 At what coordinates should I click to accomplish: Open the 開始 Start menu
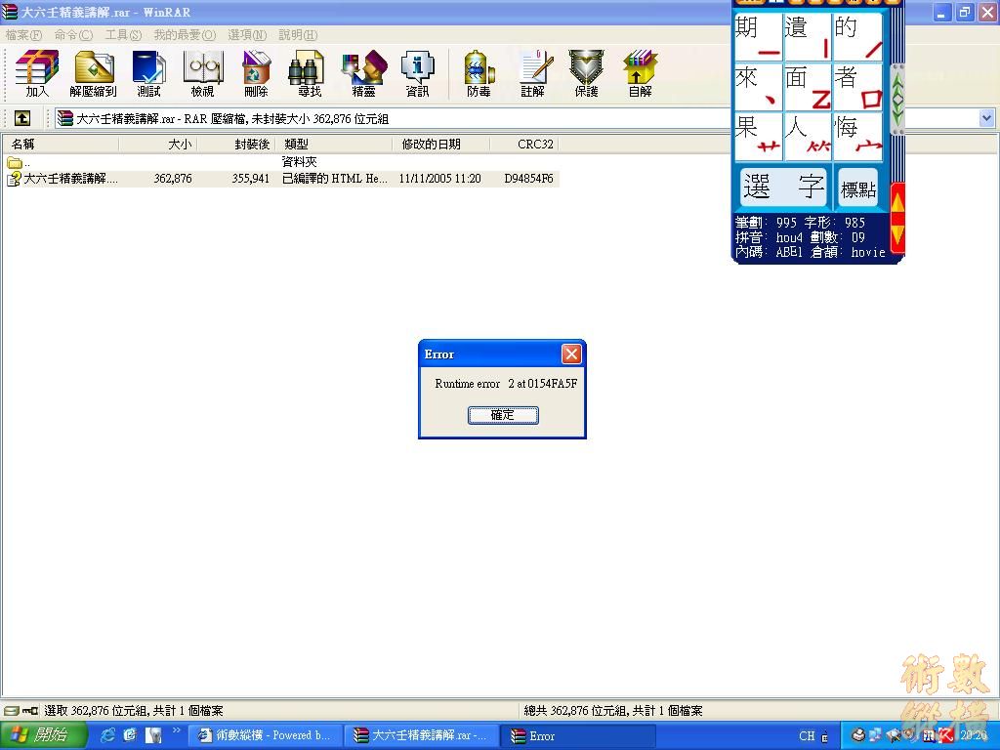[x=39, y=735]
